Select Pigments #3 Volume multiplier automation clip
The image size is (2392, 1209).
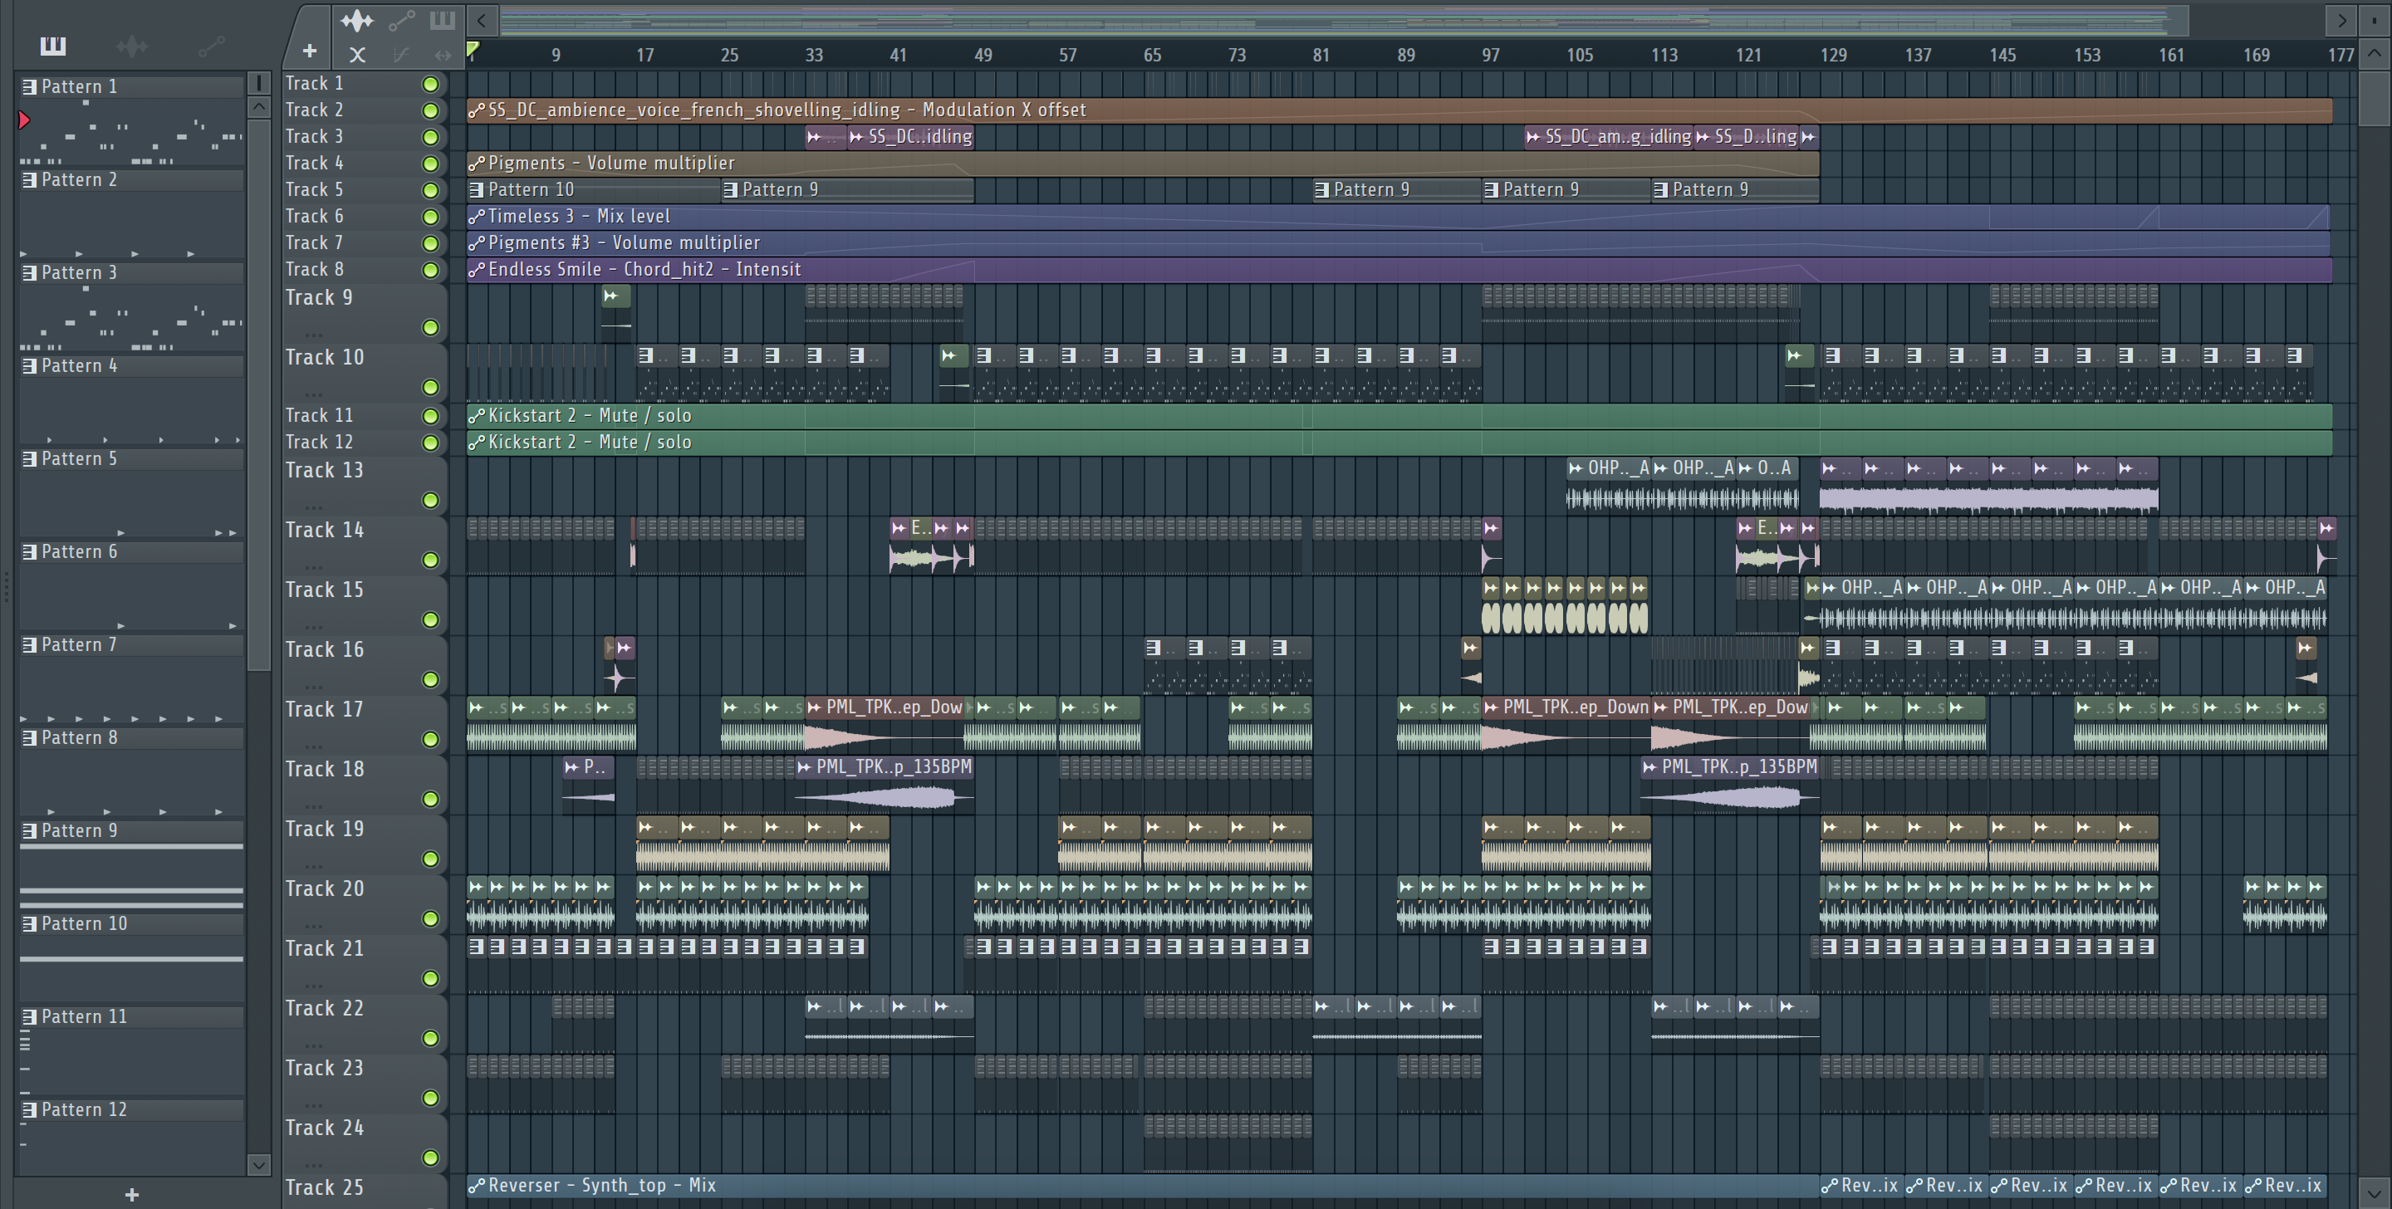click(1399, 243)
